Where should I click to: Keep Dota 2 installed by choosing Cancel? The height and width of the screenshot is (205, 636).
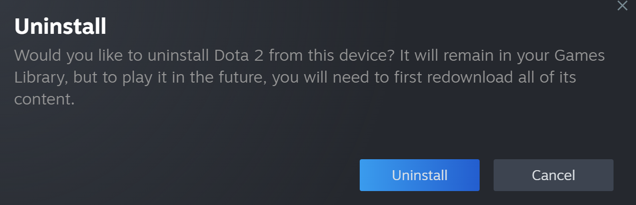[553, 175]
